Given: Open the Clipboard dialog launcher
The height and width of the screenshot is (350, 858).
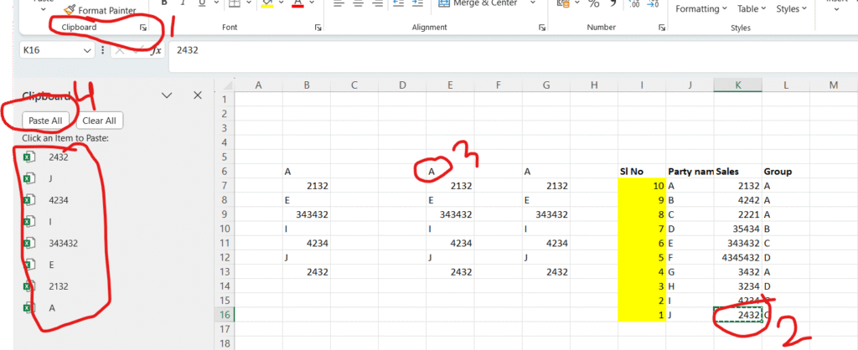Looking at the screenshot, I should [x=143, y=28].
